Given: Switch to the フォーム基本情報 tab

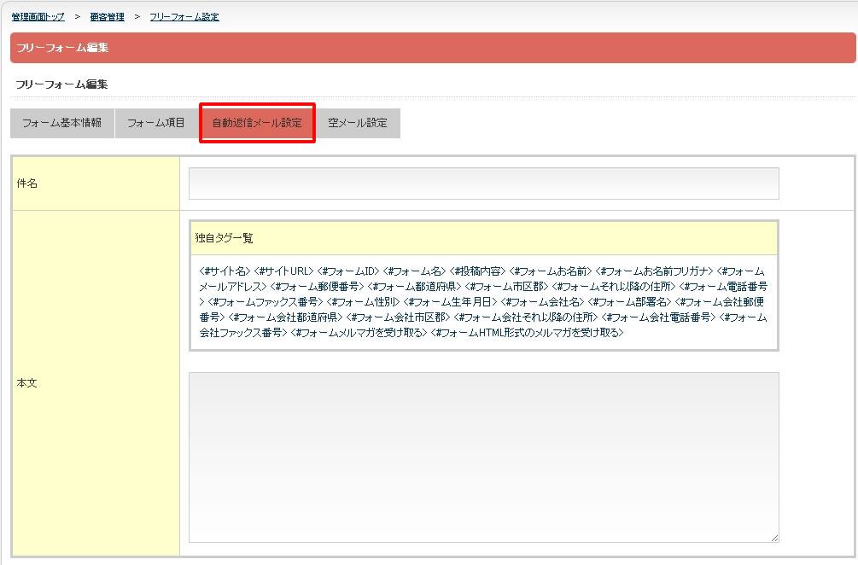Looking at the screenshot, I should click(x=61, y=123).
